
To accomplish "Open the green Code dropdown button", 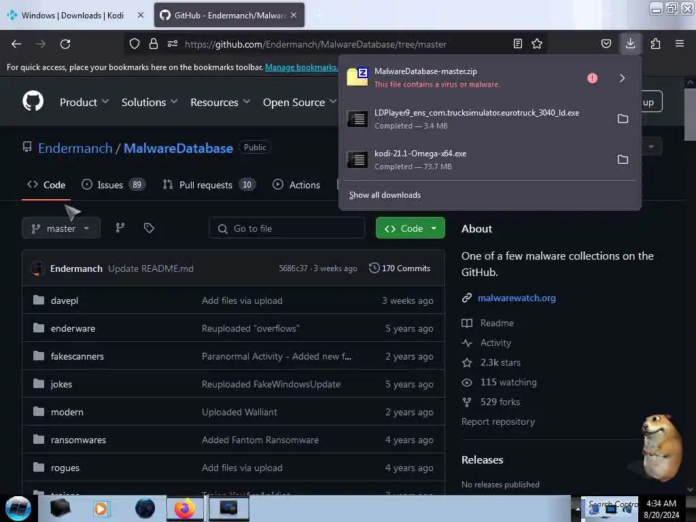I will click(410, 228).
